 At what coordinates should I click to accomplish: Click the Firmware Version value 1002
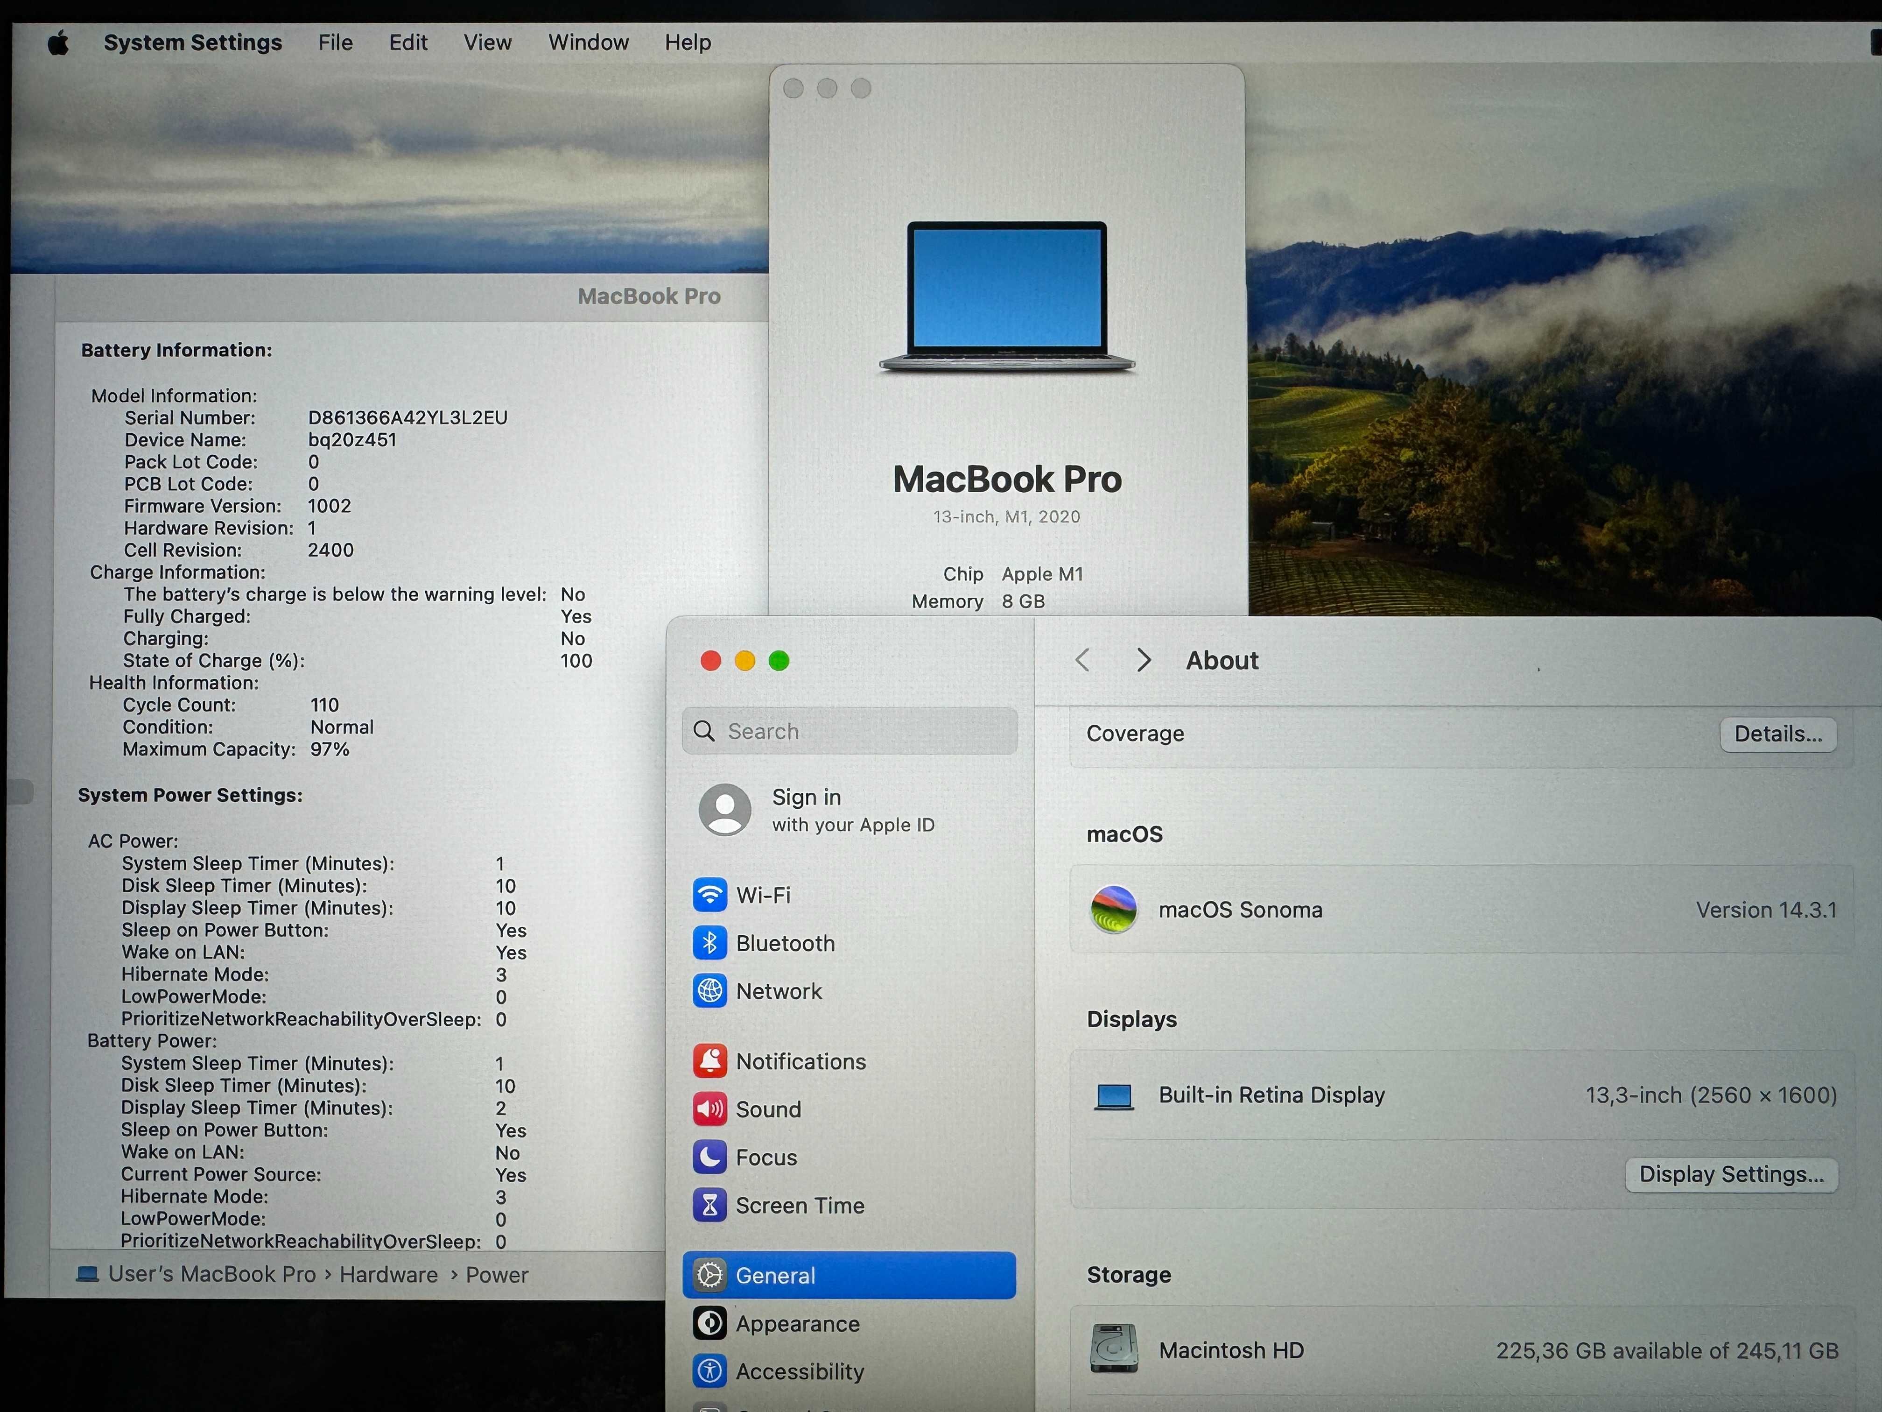(329, 506)
